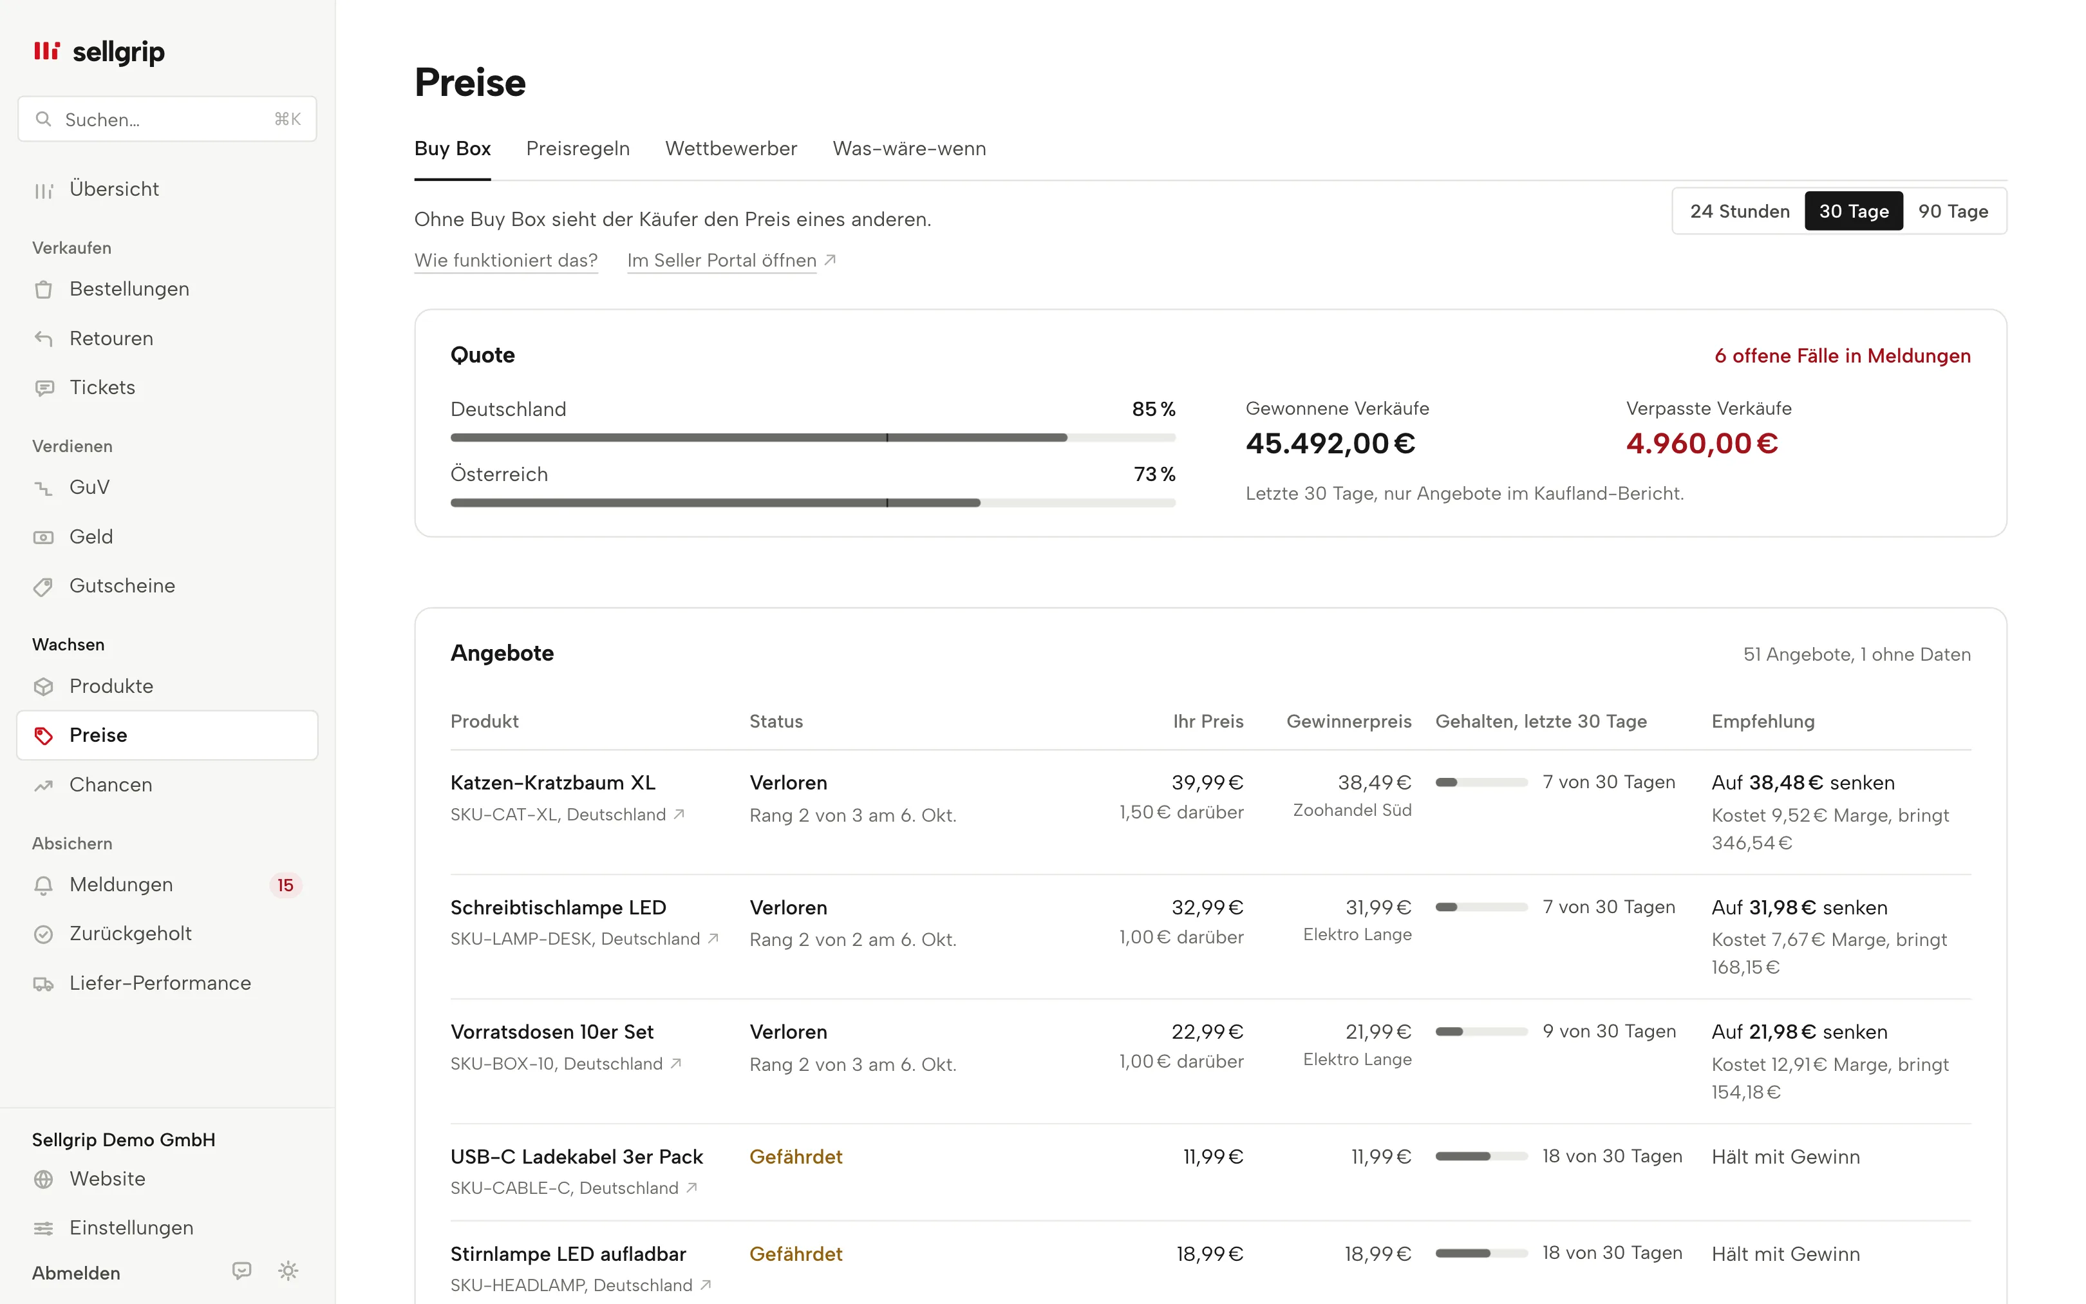This screenshot has width=2086, height=1304.
Task: Open SKU-CAT-XL, Deutschland external link
Action: click(567, 814)
